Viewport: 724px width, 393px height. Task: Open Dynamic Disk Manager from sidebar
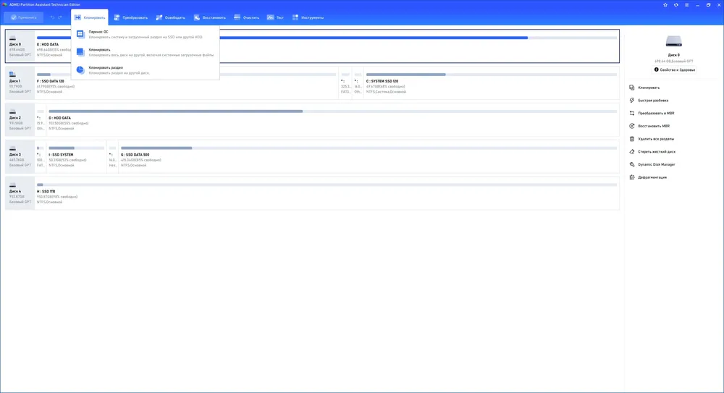(x=652, y=164)
